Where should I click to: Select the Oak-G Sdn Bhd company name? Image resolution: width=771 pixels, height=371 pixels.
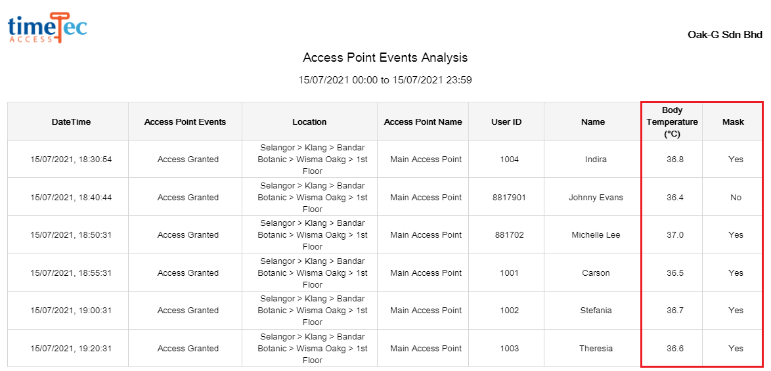coord(725,35)
